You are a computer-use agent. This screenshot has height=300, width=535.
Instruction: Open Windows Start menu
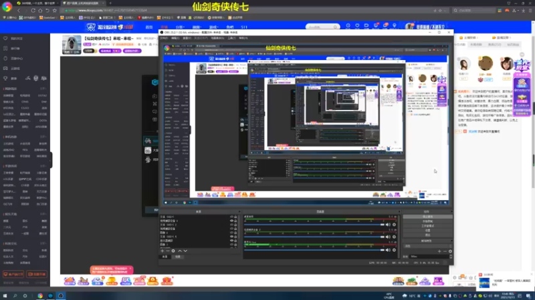click(5, 295)
